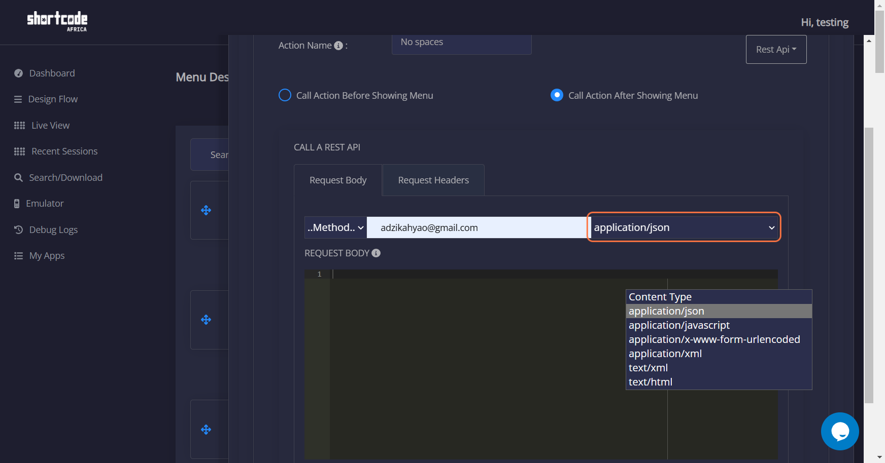Click the Search/Download magnifier icon
This screenshot has width=885, height=463.
[18, 178]
